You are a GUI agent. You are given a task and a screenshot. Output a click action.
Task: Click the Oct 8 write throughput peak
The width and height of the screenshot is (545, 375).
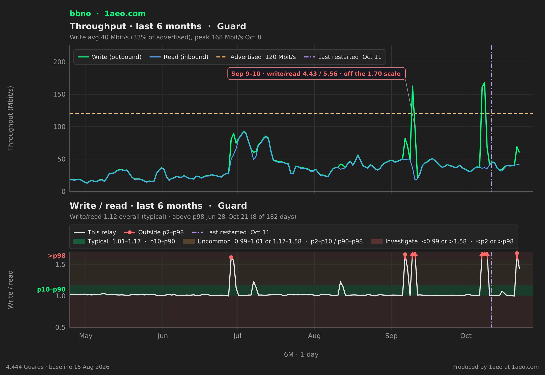(x=484, y=82)
